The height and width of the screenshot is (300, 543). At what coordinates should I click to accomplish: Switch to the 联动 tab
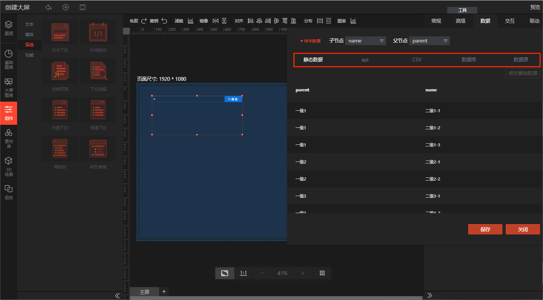pyautogui.click(x=534, y=21)
